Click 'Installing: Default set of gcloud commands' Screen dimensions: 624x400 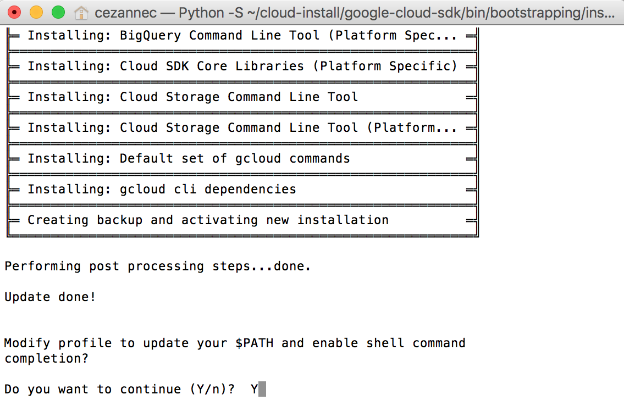[189, 159]
